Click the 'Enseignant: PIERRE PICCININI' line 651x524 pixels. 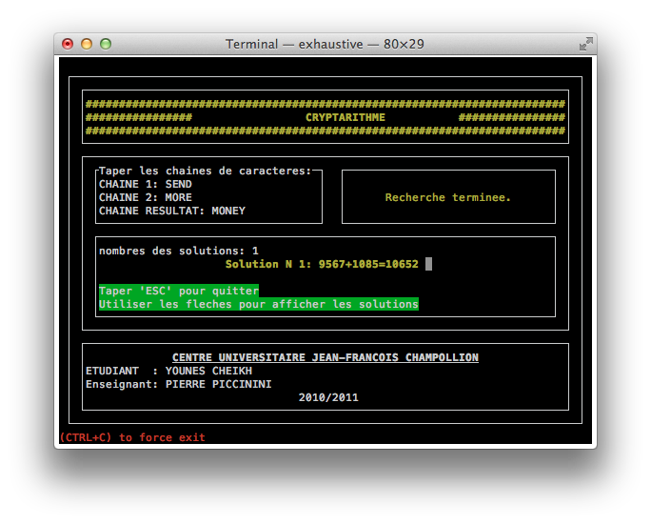(x=179, y=384)
